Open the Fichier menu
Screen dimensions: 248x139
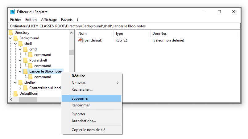pyautogui.click(x=15, y=19)
